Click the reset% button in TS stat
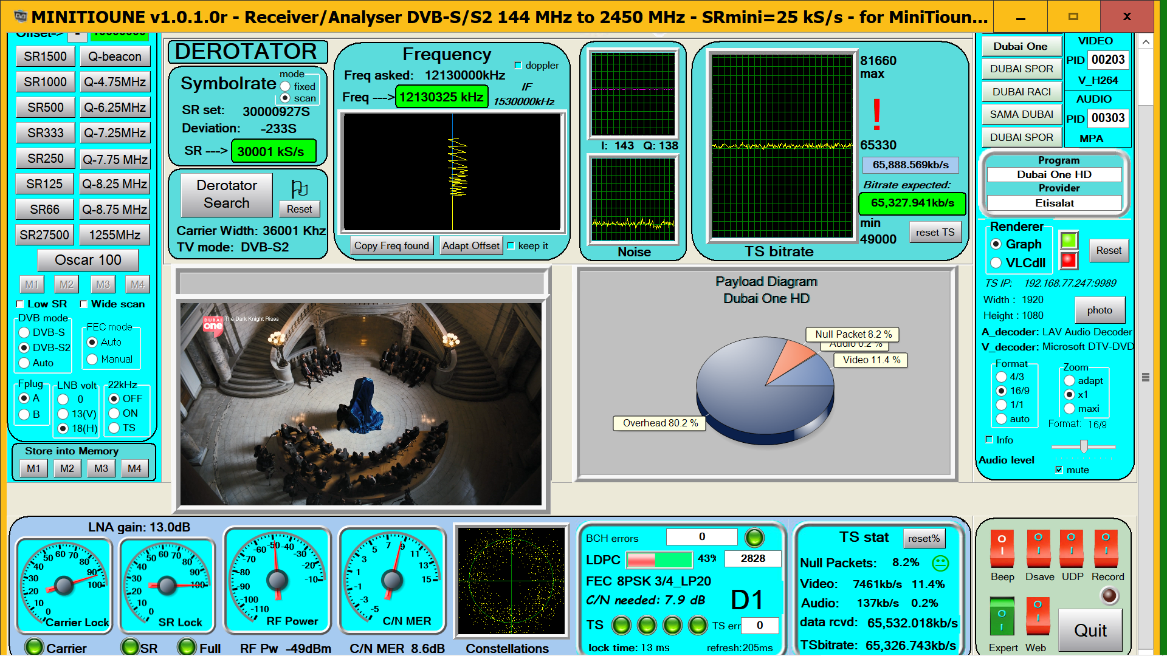 coord(924,538)
